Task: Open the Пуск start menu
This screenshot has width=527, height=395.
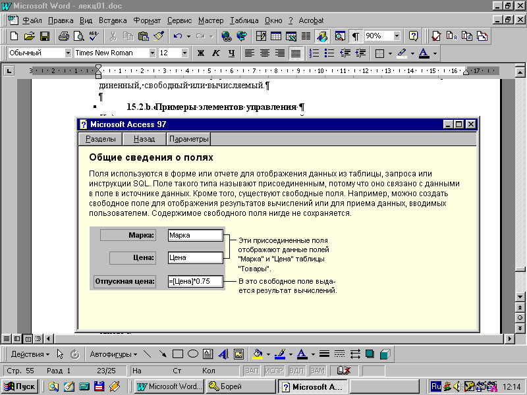Action: pos(20,386)
